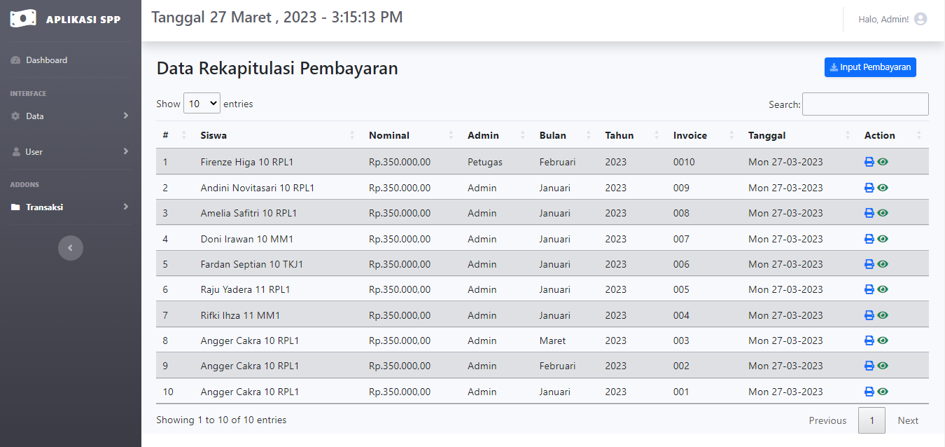Expand the Data sidebar menu
Screen dimensions: 945x447
click(x=70, y=116)
